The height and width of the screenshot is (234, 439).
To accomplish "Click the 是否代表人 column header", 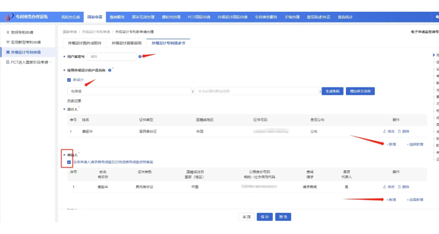I will click(347, 174).
